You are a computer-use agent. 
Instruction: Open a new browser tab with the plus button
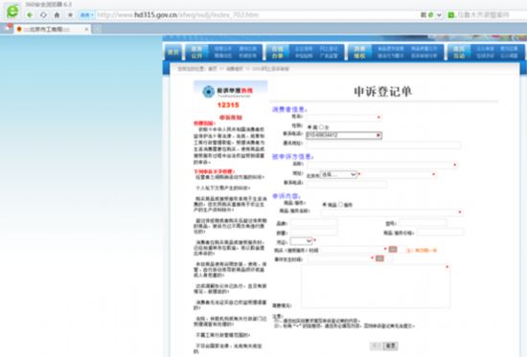[x=97, y=30]
